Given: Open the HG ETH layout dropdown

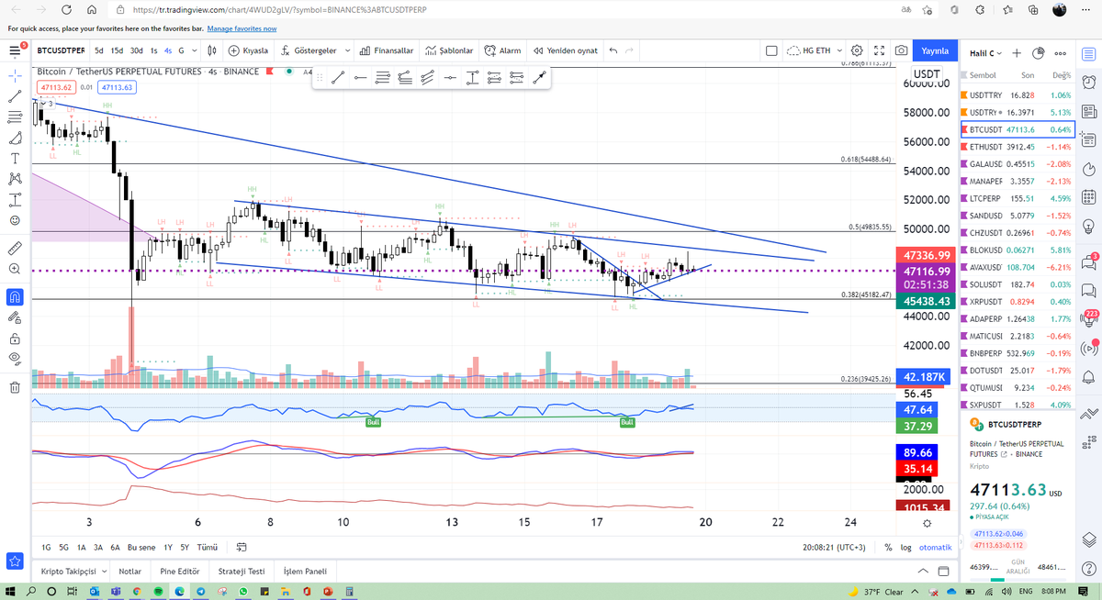Looking at the screenshot, I should coord(815,50).
